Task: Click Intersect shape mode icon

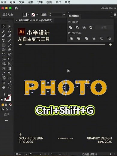Action: click(x=84, y=27)
